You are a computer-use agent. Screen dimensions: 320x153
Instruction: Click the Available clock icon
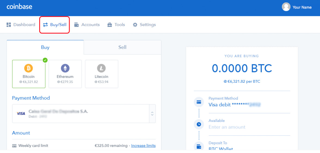(199, 124)
